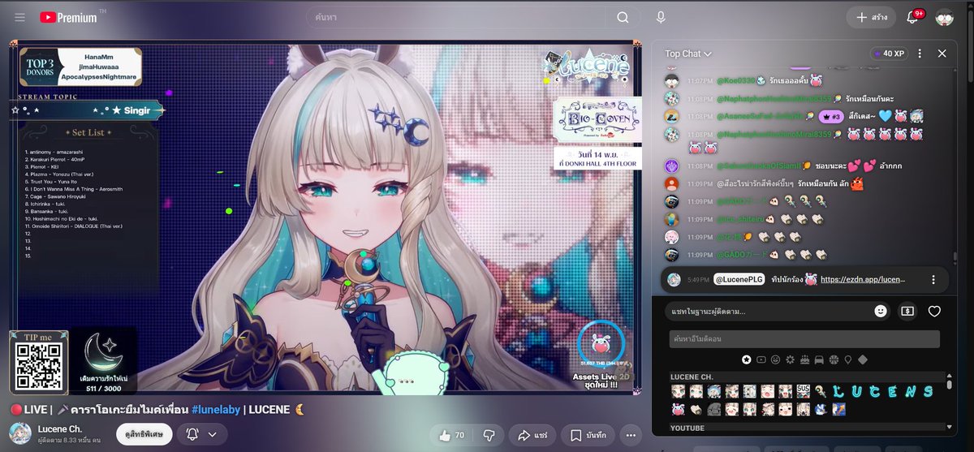Open the chat options three-dot menu
The image size is (974, 452).
(919, 54)
